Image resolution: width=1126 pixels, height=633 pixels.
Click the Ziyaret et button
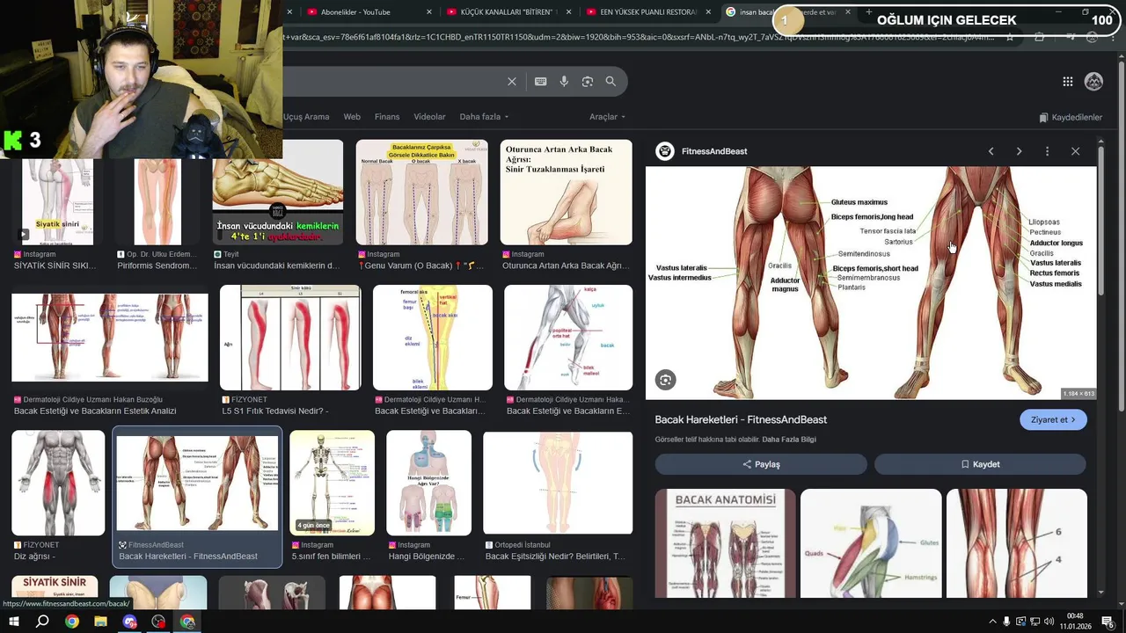click(1053, 419)
